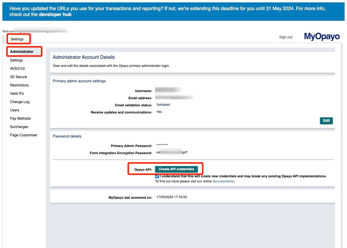Open the developer hub link in banner
This screenshot has height=248, width=347.
coord(55,15)
